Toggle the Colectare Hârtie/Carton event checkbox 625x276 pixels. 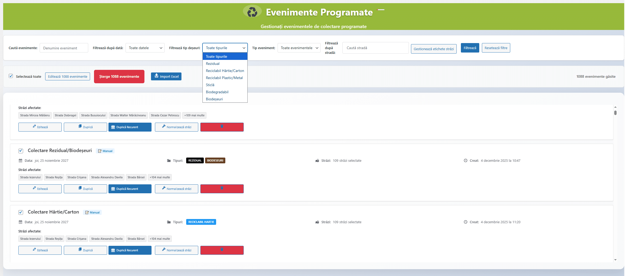(x=21, y=212)
